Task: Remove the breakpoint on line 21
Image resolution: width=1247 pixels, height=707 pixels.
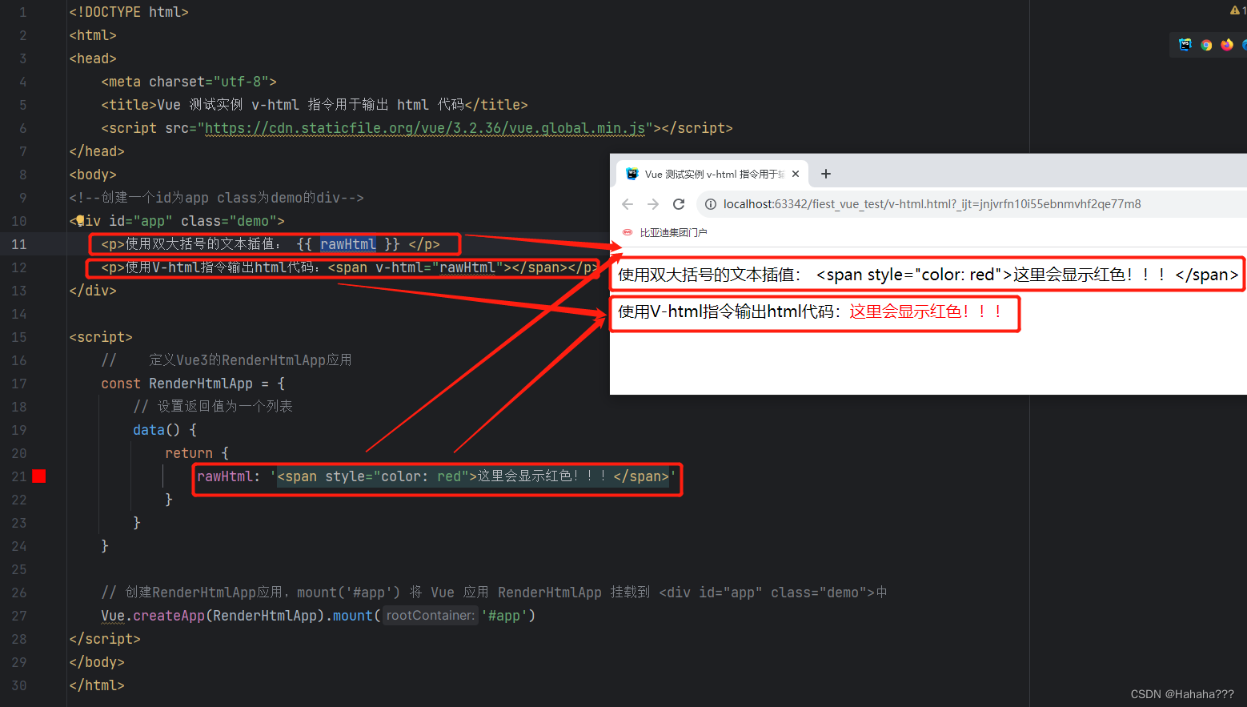Action: pyautogui.click(x=39, y=476)
